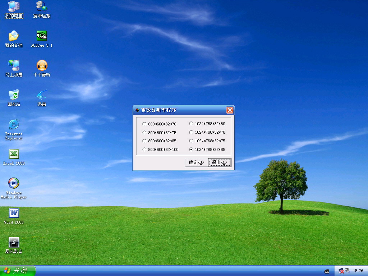Choose the 1024*768*32*60 resolution option
368x276 pixels.
coord(207,124)
